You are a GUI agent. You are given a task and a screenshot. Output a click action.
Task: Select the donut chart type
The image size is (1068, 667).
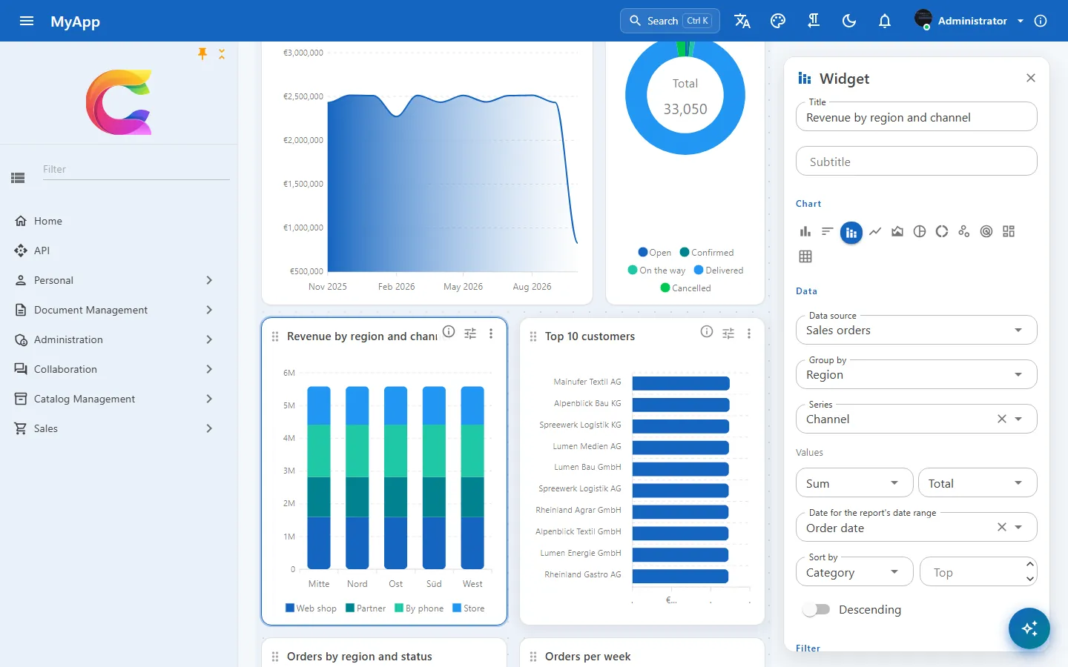pyautogui.click(x=942, y=232)
